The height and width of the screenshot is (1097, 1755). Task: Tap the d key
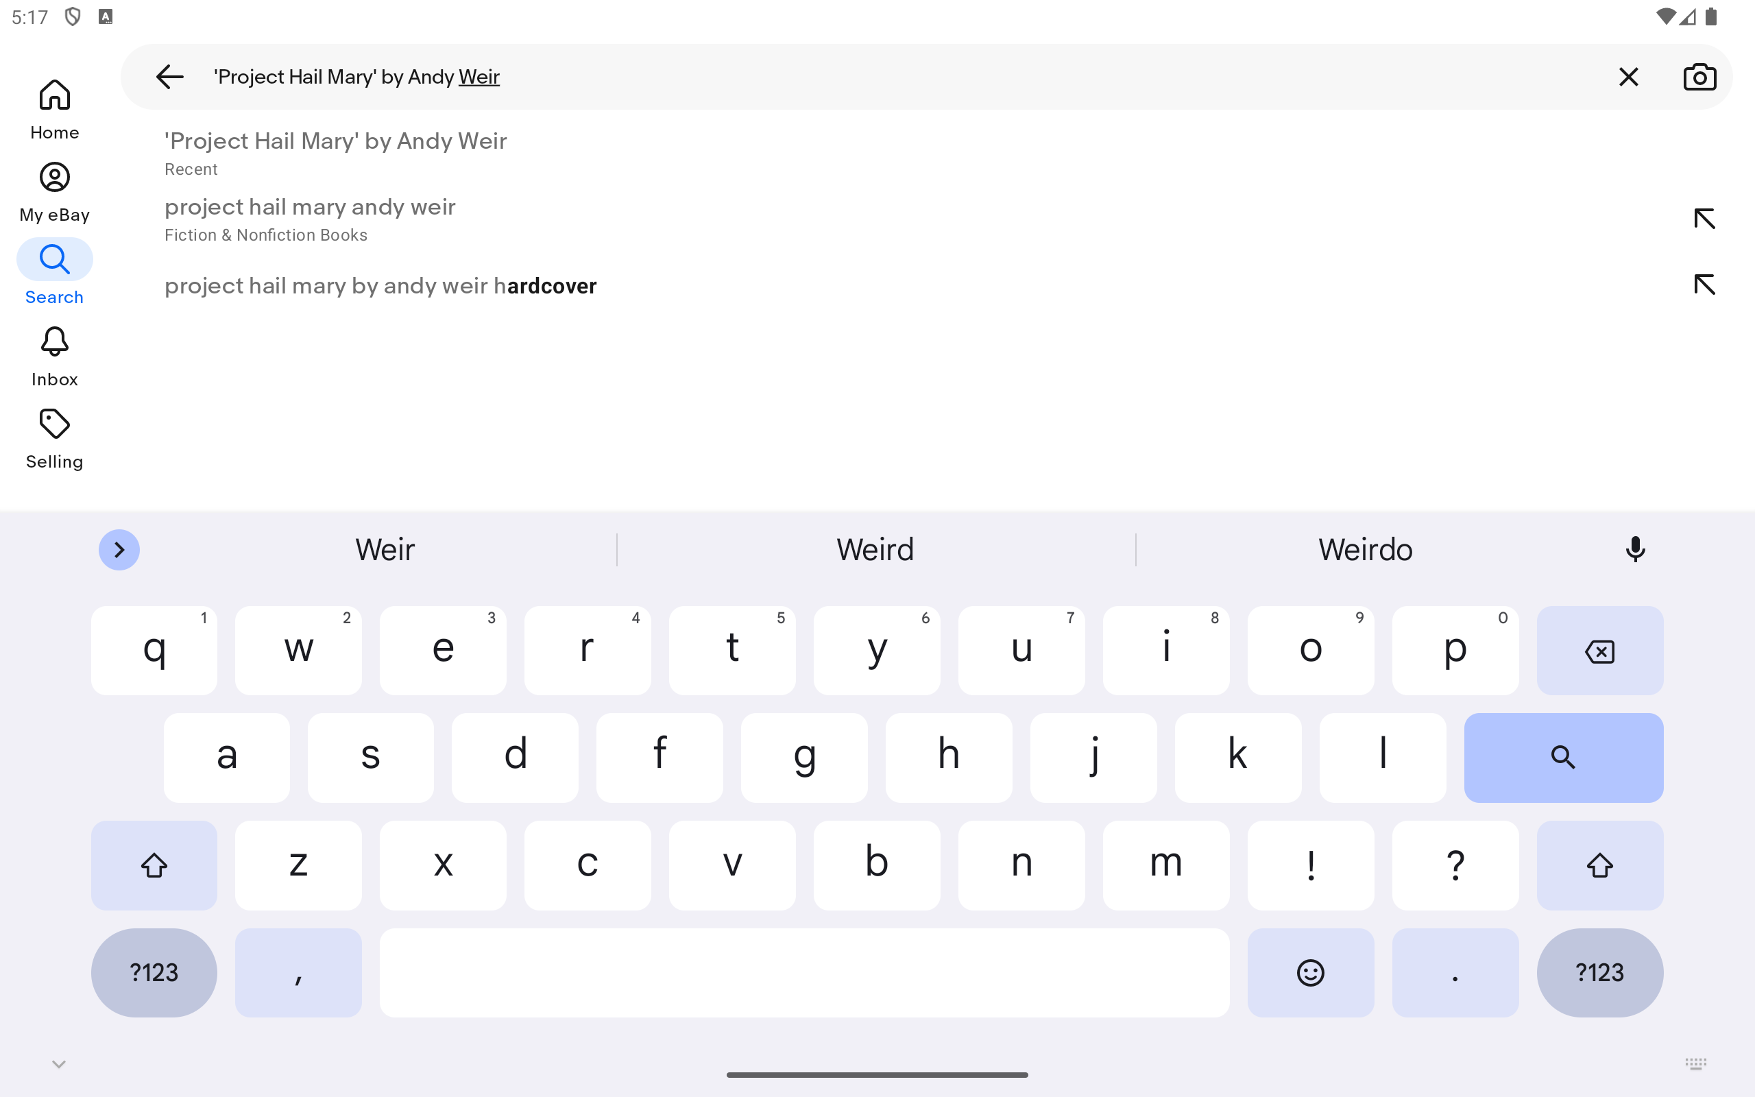pyautogui.click(x=515, y=758)
